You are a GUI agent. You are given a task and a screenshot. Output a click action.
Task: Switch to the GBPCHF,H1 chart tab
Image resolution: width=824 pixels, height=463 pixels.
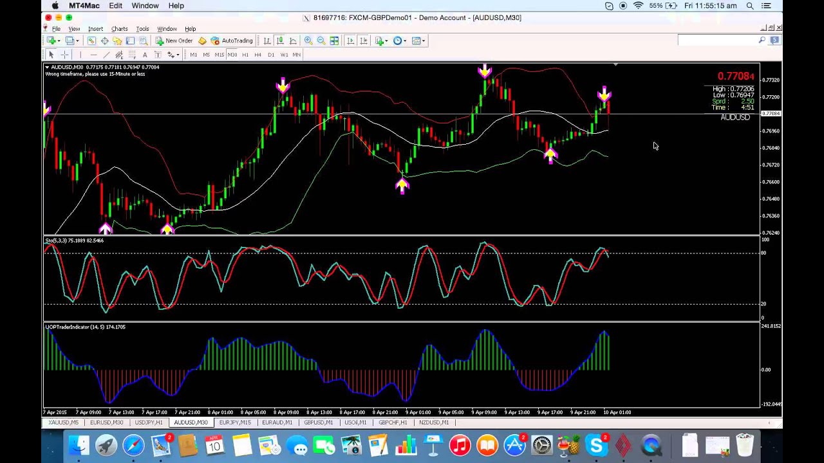393,422
